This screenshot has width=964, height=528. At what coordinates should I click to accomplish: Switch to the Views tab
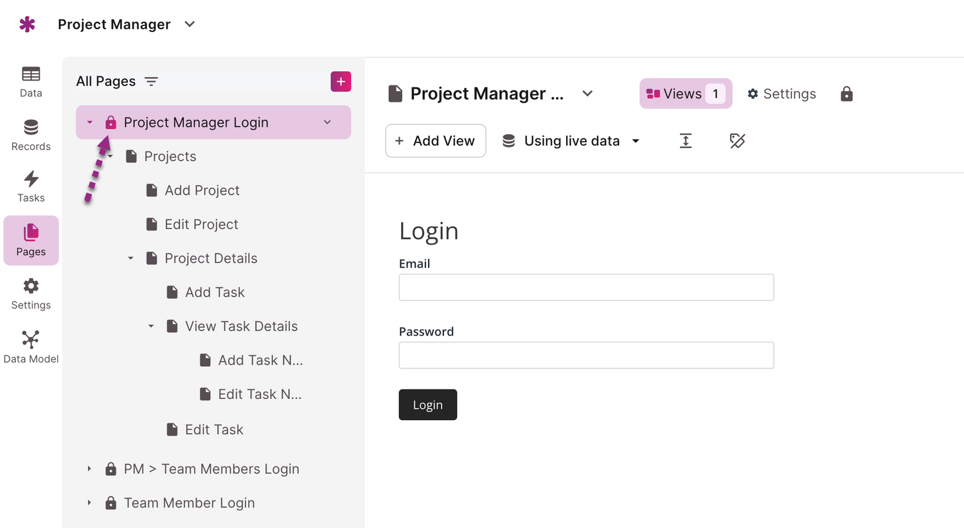click(685, 94)
